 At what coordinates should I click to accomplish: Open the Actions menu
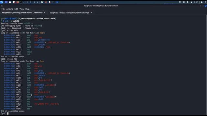pyautogui.click(x=9, y=9)
